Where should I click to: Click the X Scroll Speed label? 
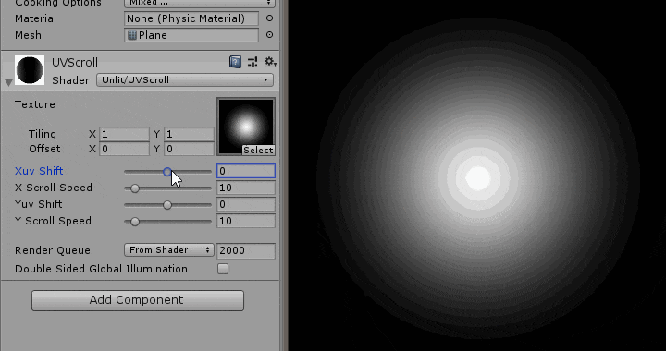54,188
